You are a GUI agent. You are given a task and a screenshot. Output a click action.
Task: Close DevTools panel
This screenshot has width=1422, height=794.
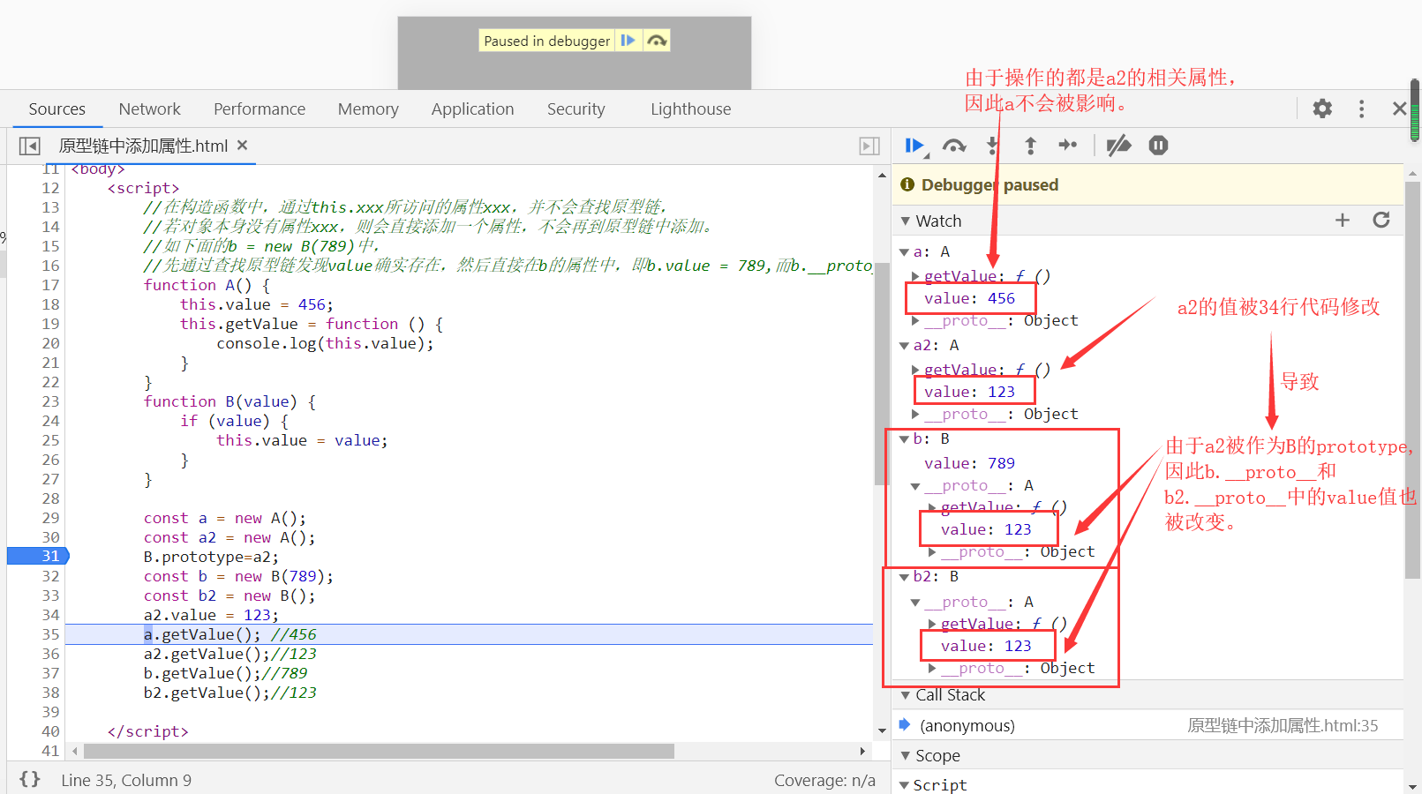(x=1399, y=109)
